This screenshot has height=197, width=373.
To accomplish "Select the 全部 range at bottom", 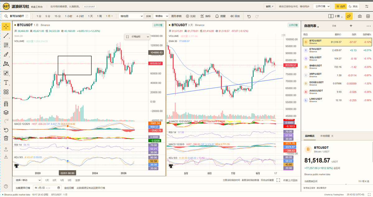I will pyautogui.click(x=77, y=180).
